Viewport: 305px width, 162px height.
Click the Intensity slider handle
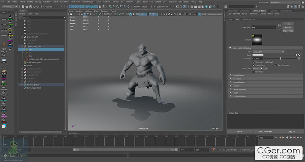[280, 58]
